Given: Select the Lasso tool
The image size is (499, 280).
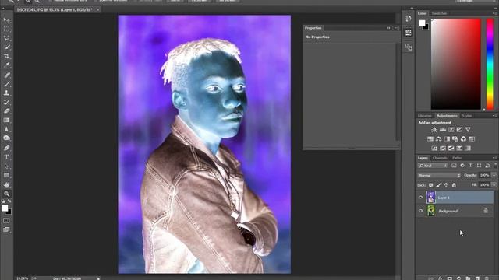Looking at the screenshot, I should tap(7, 38).
